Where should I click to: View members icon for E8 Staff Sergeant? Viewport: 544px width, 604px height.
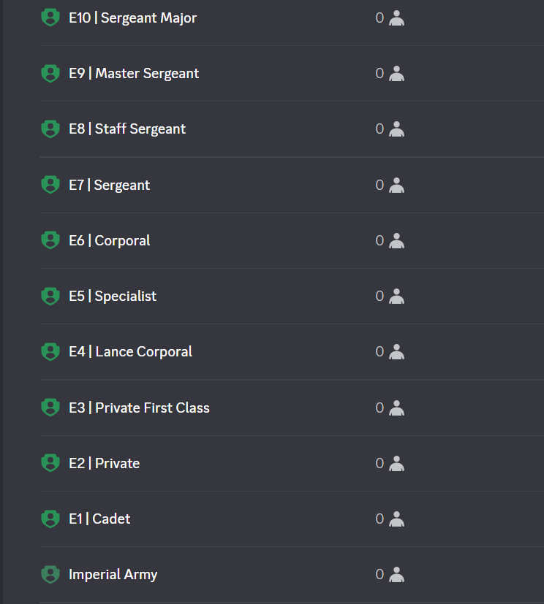(x=397, y=129)
